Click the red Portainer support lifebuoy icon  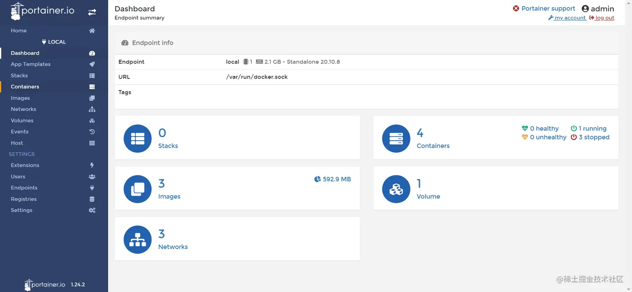point(516,8)
